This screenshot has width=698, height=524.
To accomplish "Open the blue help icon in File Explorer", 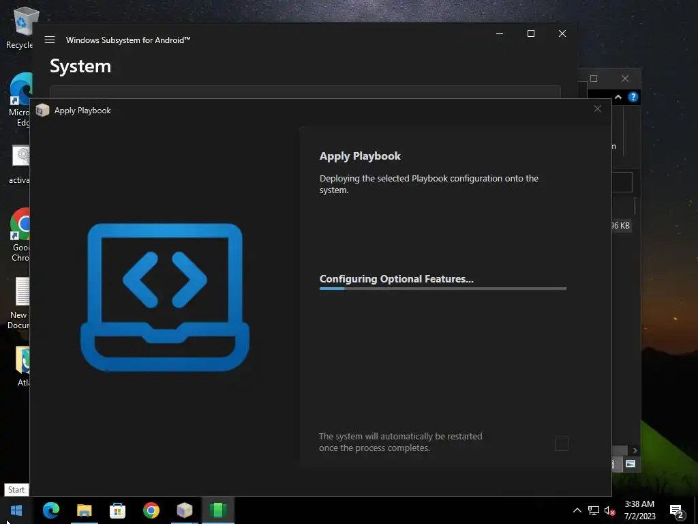I will (633, 97).
